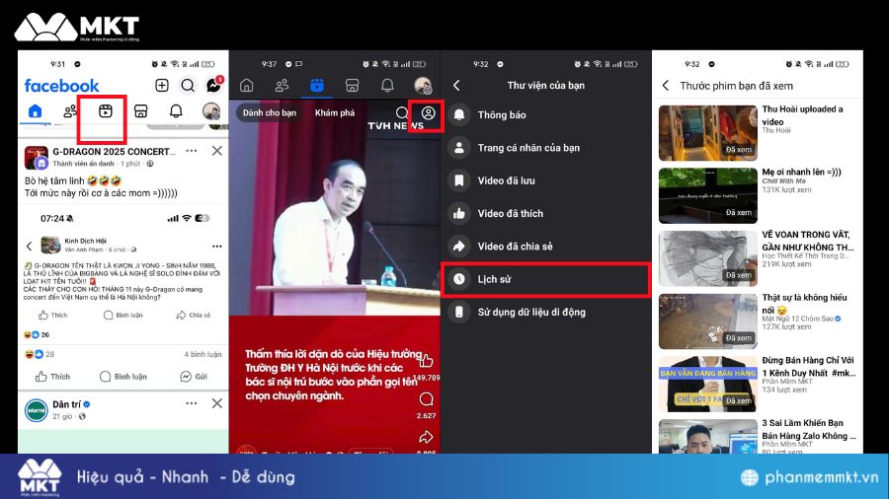Viewport: 889px width, 499px height.
Task: Comment on G-DRAGON post via Bình luận
Action: click(x=123, y=377)
